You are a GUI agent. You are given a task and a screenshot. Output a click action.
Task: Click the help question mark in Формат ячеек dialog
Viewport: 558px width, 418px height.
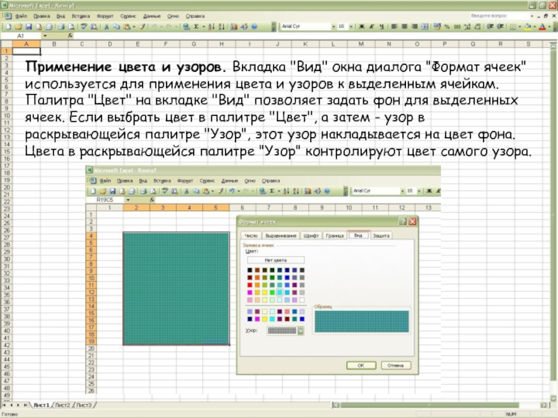point(402,221)
